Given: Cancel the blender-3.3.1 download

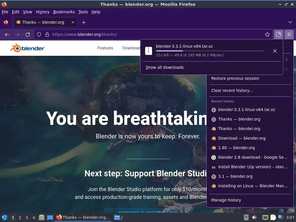Looking at the screenshot, I should pyautogui.click(x=275, y=51).
